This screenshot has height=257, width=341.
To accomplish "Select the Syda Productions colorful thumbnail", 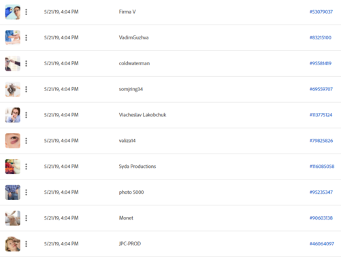I will pyautogui.click(x=13, y=167).
